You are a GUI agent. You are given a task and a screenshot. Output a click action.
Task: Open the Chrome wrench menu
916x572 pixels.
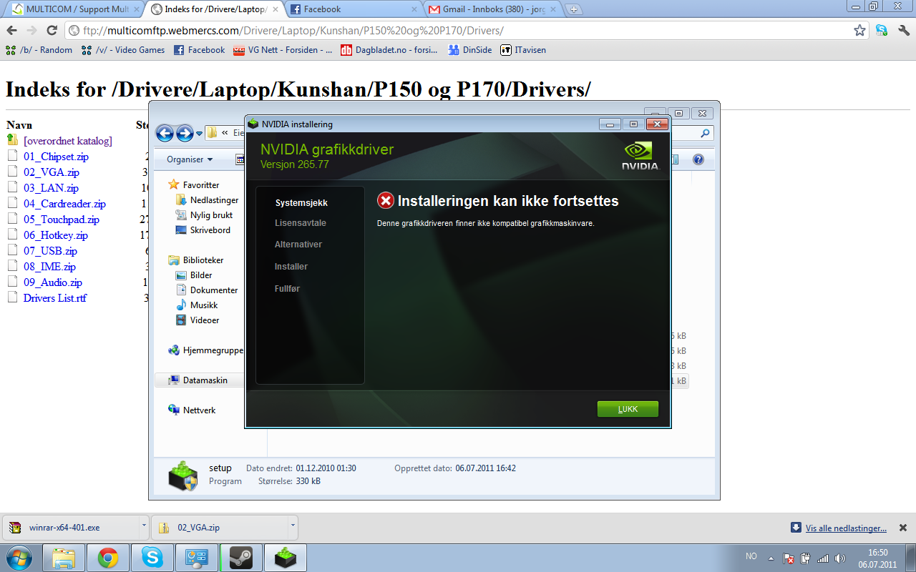pyautogui.click(x=903, y=31)
